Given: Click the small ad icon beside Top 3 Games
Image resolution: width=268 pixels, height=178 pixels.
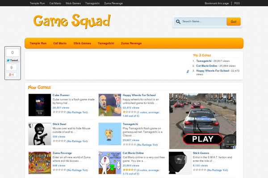Looking at the screenshot, I should tap(188, 72).
